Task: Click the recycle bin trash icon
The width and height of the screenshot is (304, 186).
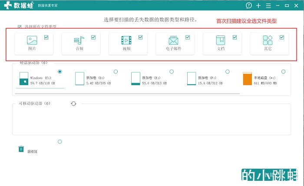Action: tap(21, 149)
